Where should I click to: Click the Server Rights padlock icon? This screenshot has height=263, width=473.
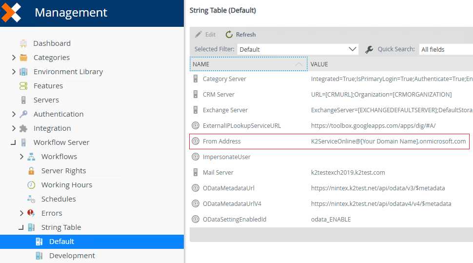(x=31, y=171)
